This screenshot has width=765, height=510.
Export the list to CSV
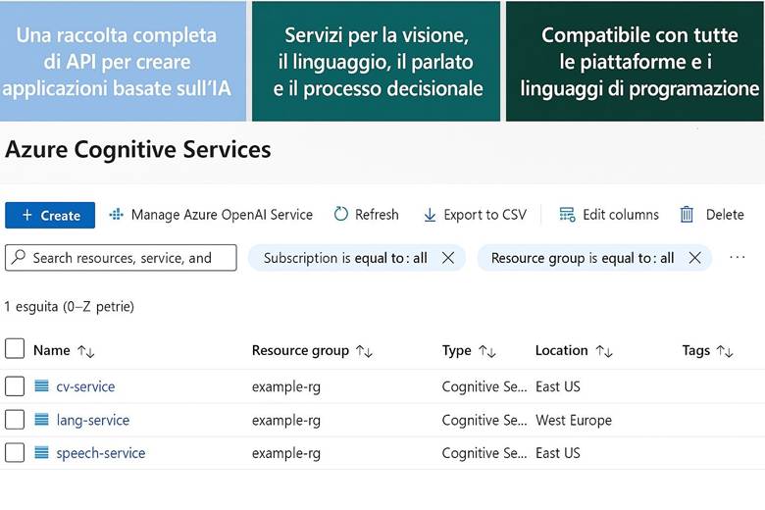(476, 215)
